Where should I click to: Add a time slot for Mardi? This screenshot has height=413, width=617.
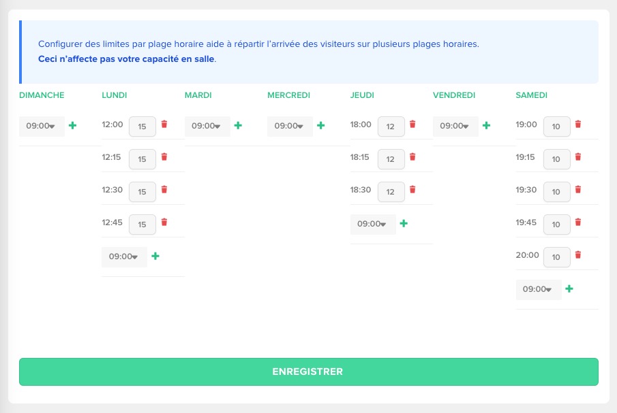238,126
